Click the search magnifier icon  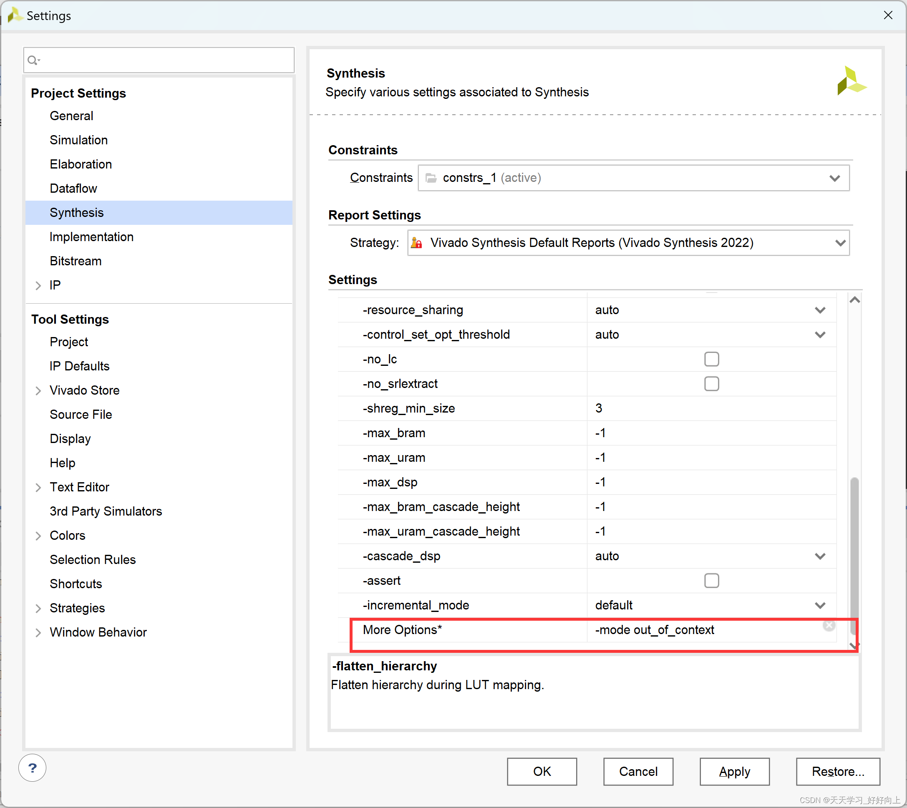33,60
